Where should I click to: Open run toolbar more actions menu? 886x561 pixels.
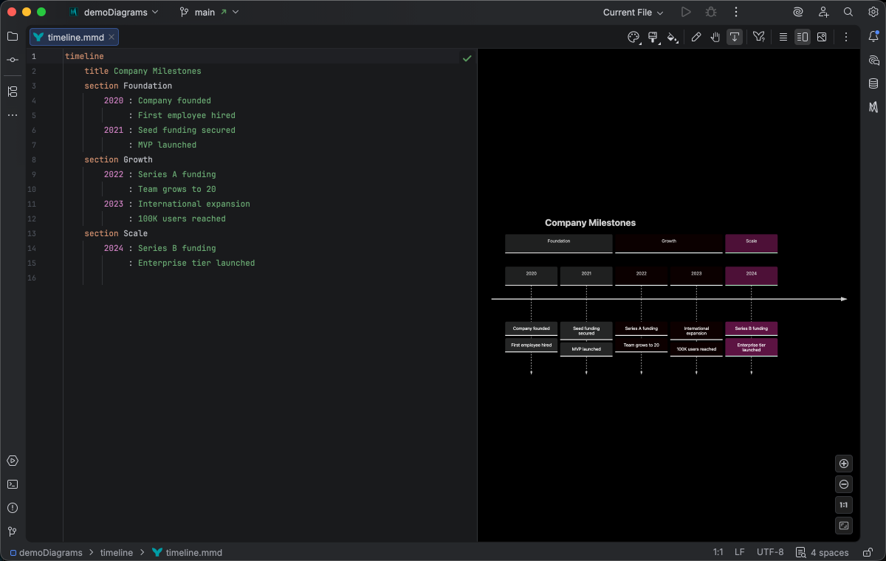click(736, 12)
